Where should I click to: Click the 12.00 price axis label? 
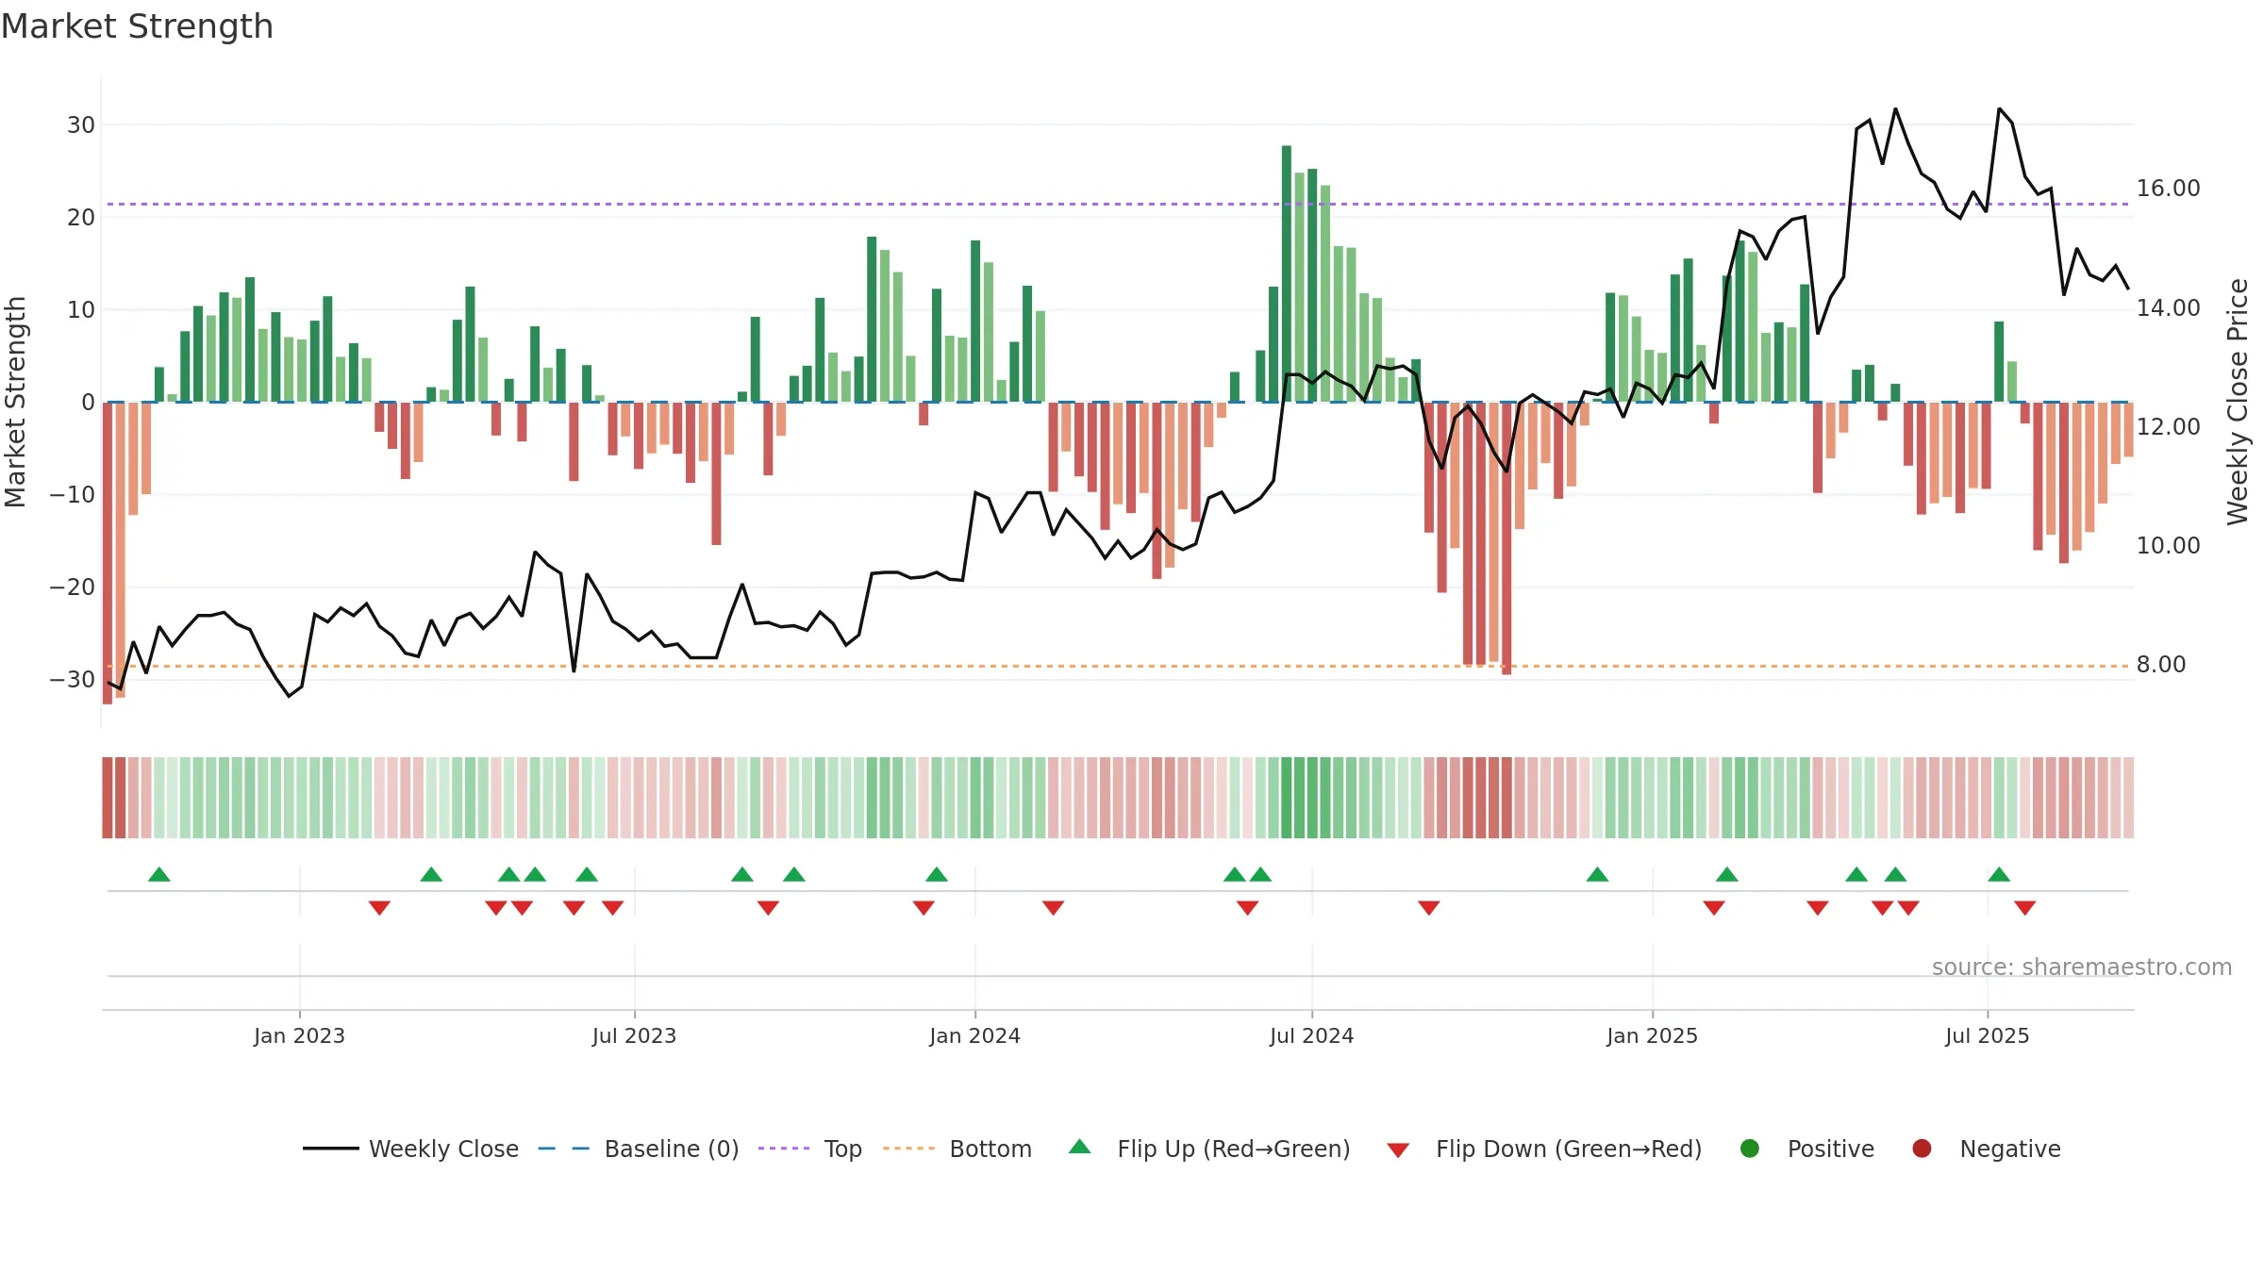tap(2168, 426)
